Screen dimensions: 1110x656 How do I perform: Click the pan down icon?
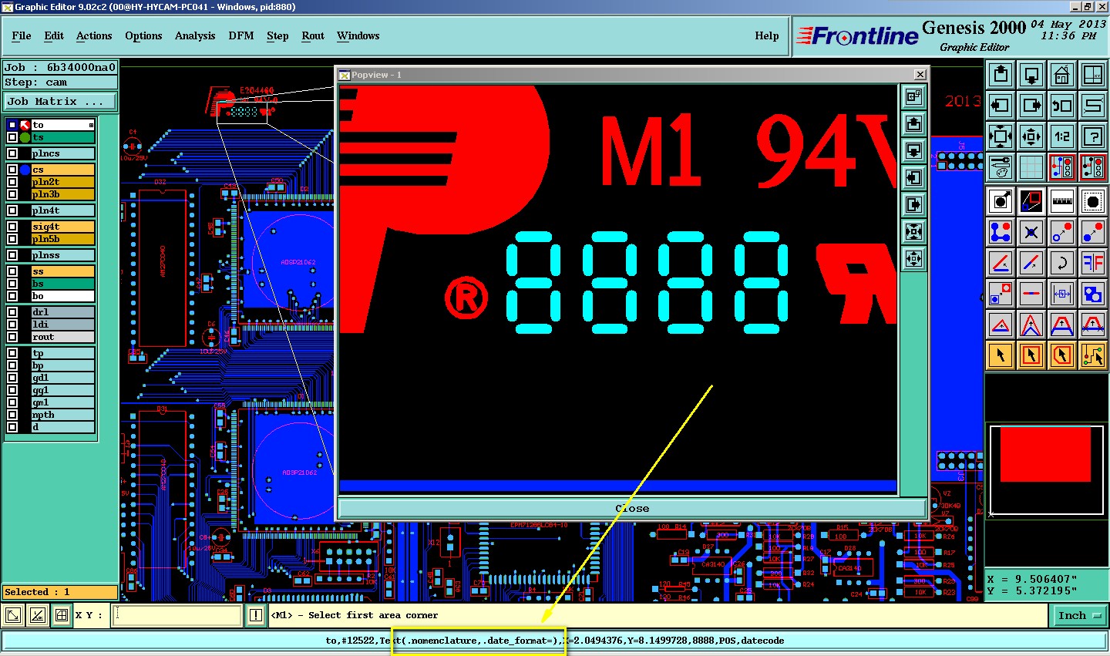point(1031,75)
